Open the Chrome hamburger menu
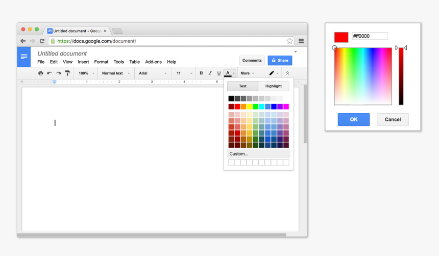Screen dimensions: 439x256 coord(301,41)
